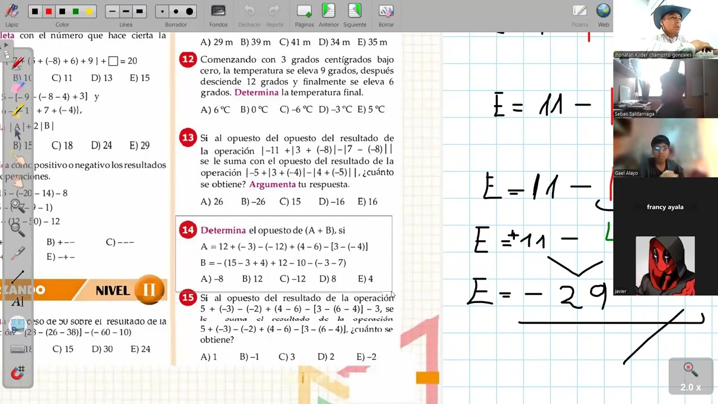Select the red pen in side palette
The image size is (718, 404).
coord(17,63)
